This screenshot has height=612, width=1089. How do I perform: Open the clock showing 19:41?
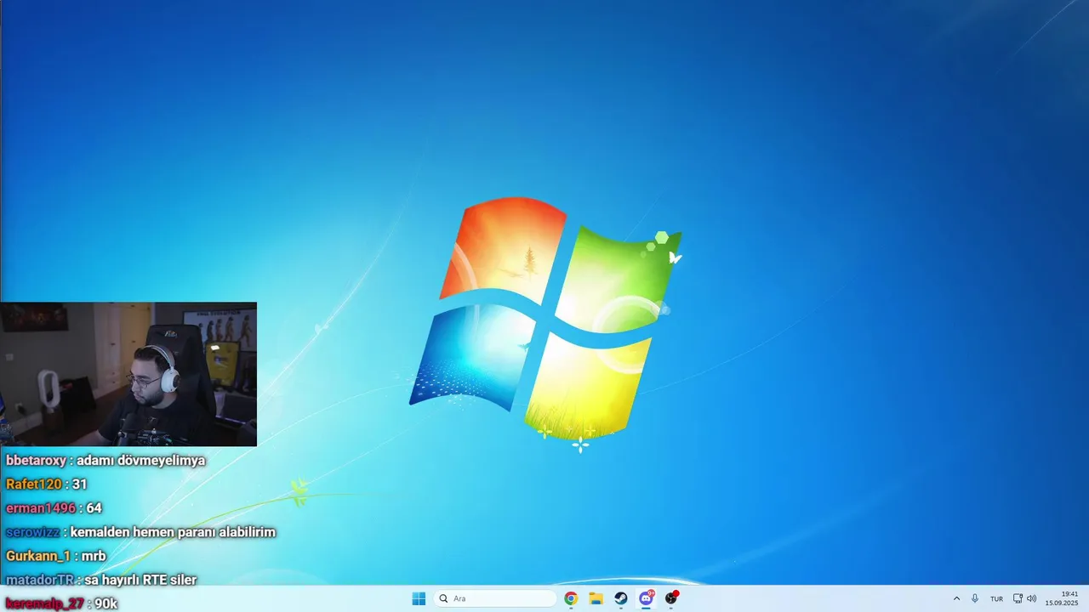click(x=1062, y=598)
